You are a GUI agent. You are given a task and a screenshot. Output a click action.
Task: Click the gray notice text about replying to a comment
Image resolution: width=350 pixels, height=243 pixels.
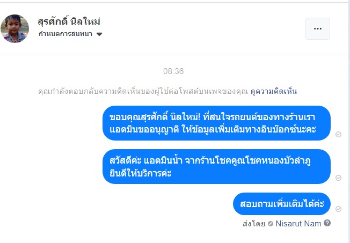[142, 91]
